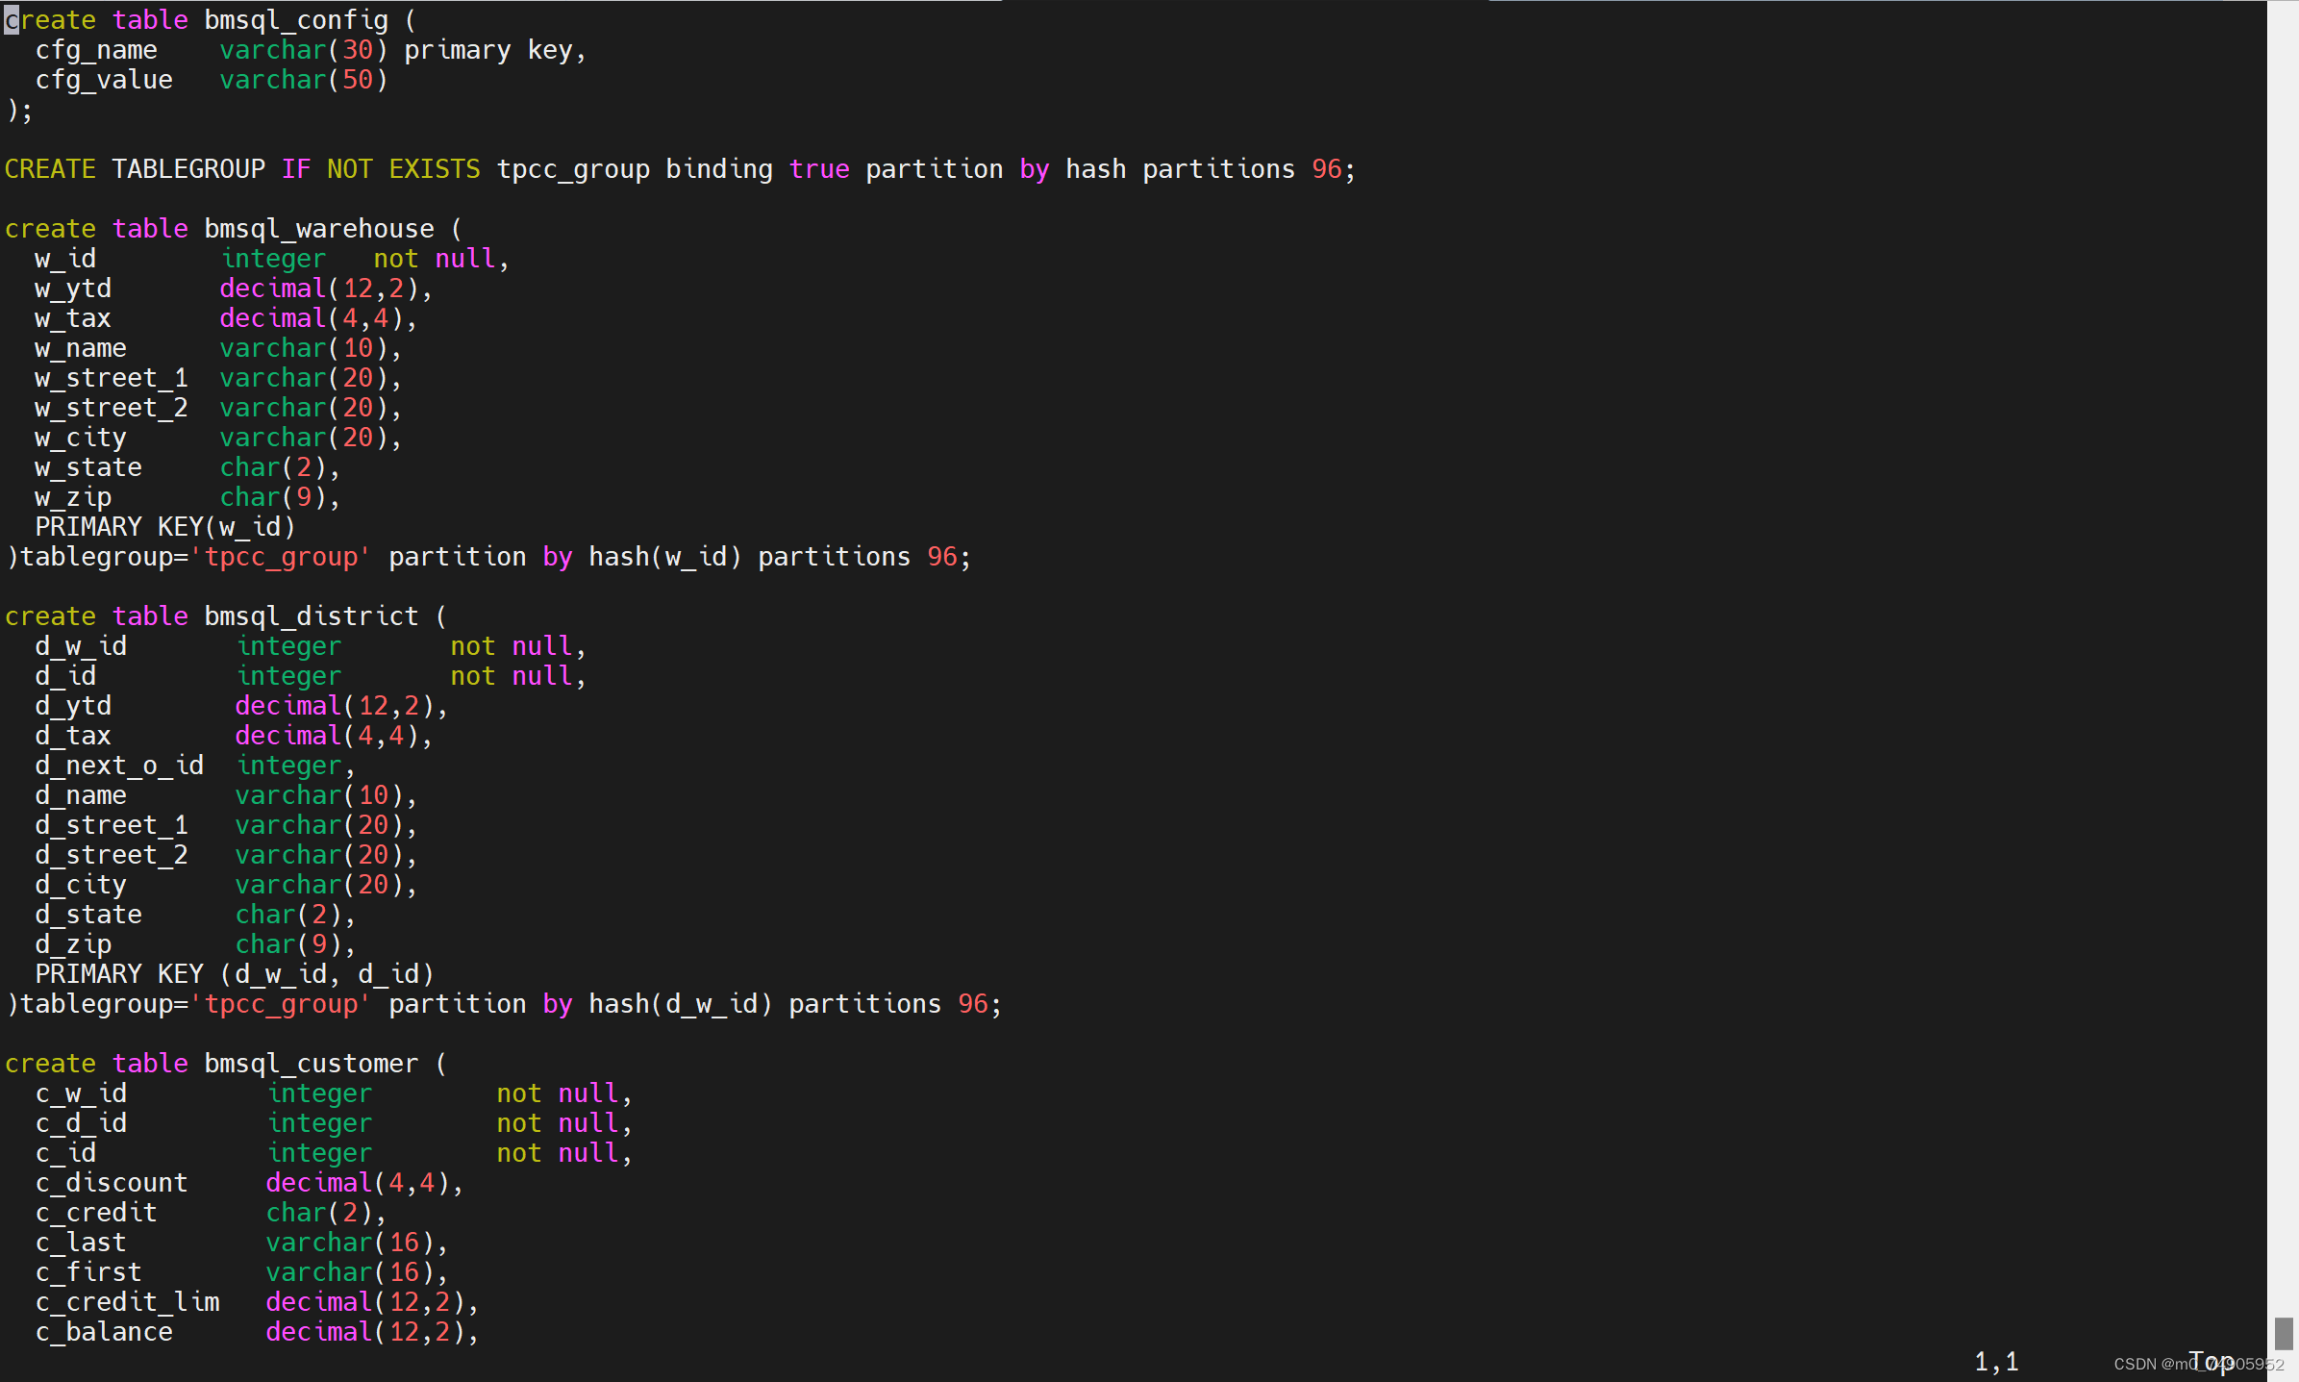Click the cursor on the first create keyword
The image size is (2299, 1382).
click(12, 20)
